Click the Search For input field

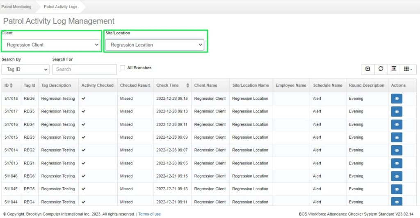[84, 70]
